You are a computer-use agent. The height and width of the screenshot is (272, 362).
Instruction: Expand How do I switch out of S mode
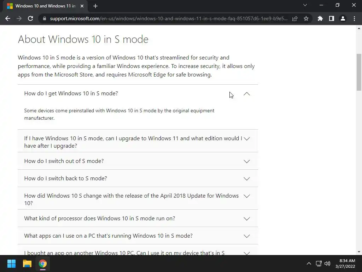coord(138,161)
